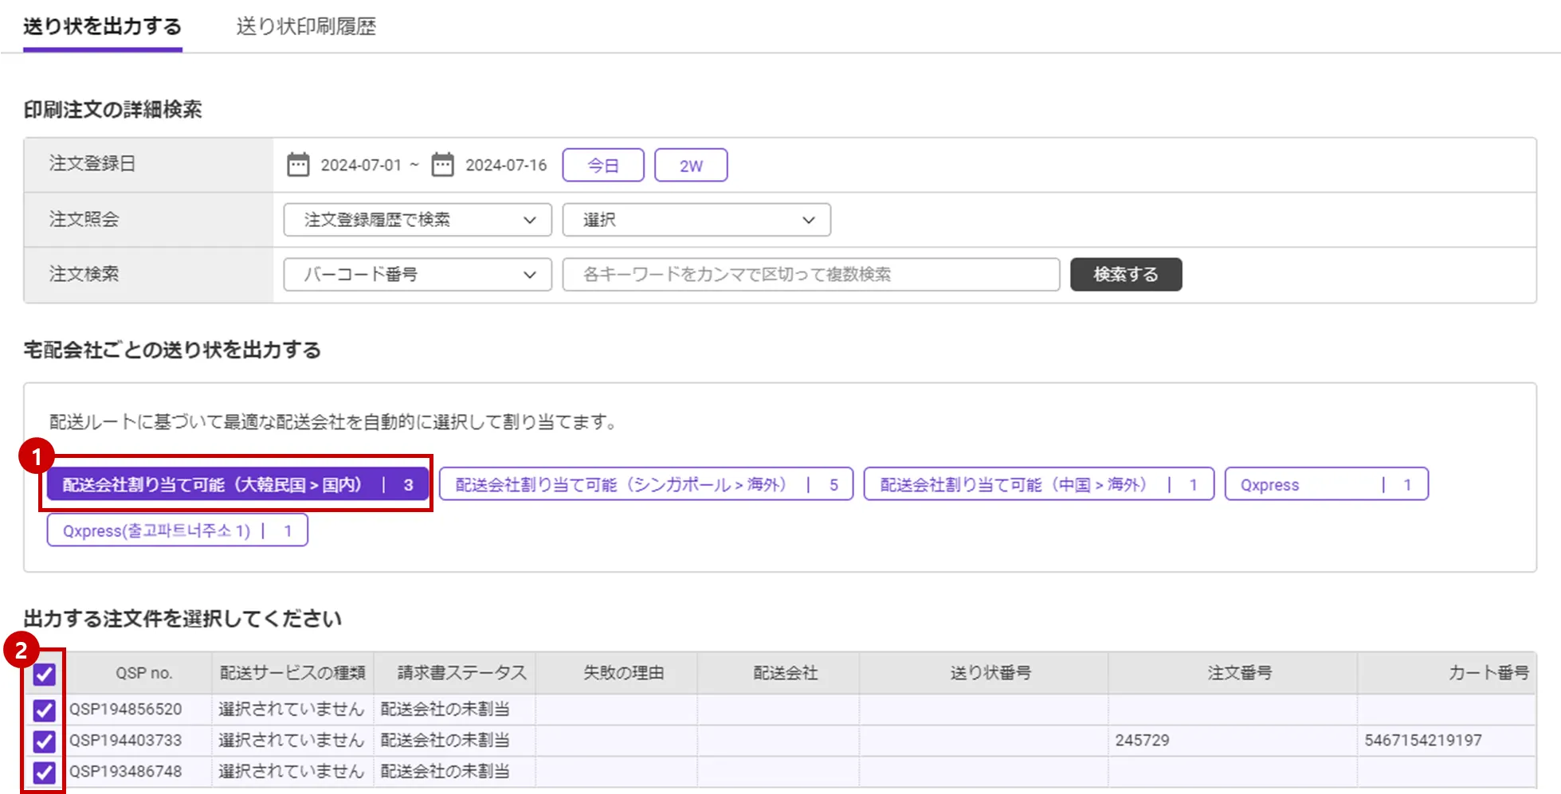The height and width of the screenshot is (794, 1561).
Task: Click the QSP194403733 cell
Action: 125,740
